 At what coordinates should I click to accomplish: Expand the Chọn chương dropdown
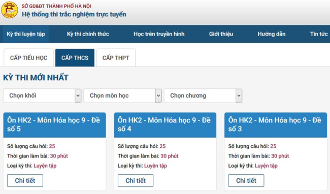(203, 95)
